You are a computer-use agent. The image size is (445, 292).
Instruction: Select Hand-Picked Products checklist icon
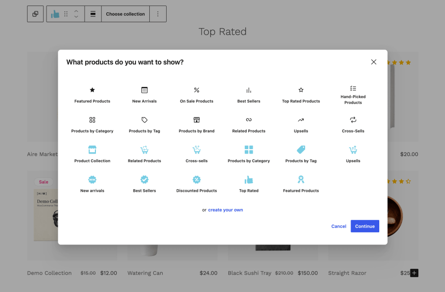(x=353, y=88)
